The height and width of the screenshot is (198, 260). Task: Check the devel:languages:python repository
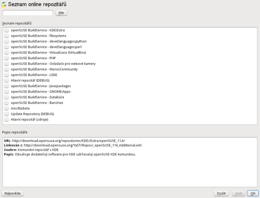pos(6,41)
